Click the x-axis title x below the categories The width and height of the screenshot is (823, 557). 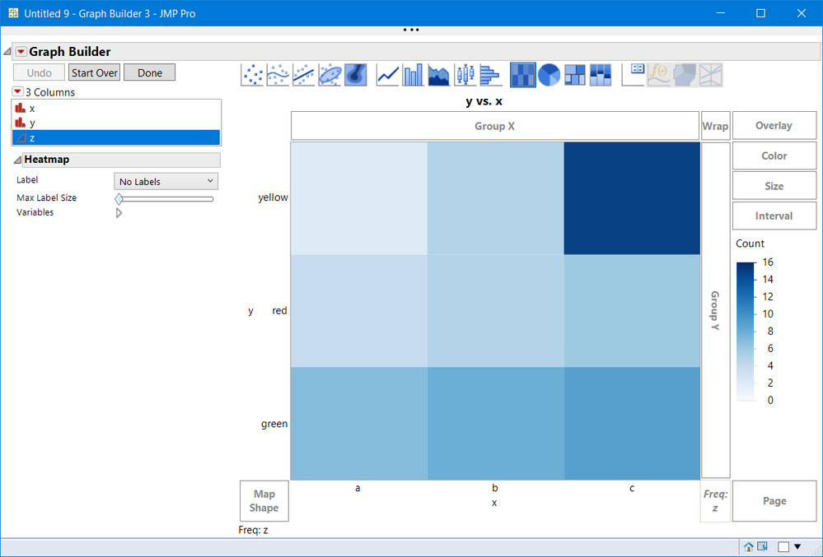494,503
